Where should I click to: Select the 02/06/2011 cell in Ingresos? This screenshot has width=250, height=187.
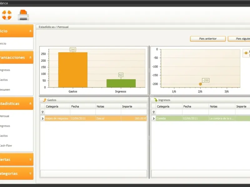pyautogui.click(x=195, y=118)
